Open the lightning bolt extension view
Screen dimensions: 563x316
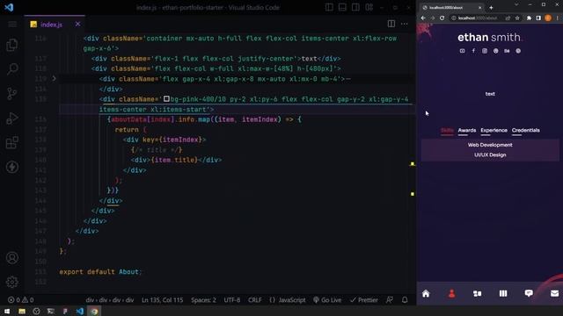pyautogui.click(x=11, y=167)
